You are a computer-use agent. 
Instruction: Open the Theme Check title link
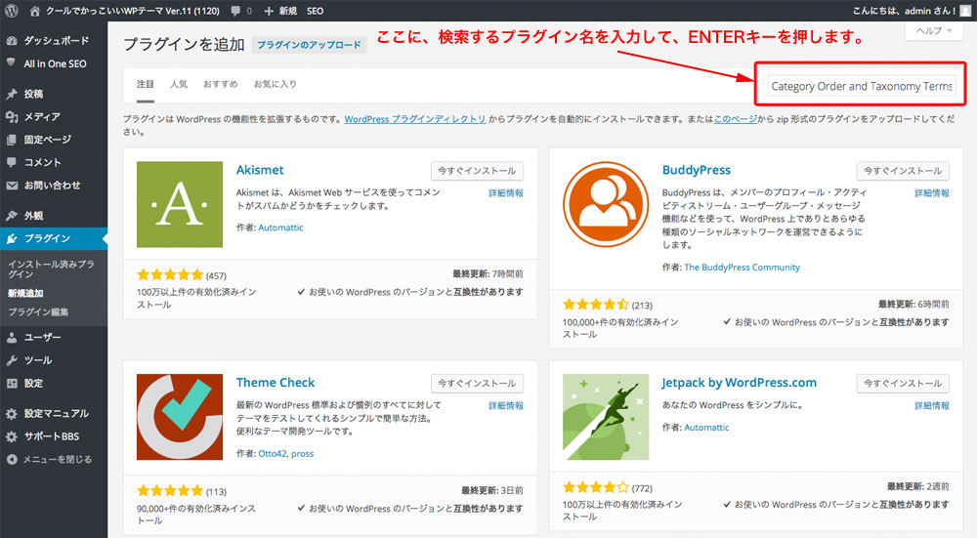pos(276,383)
